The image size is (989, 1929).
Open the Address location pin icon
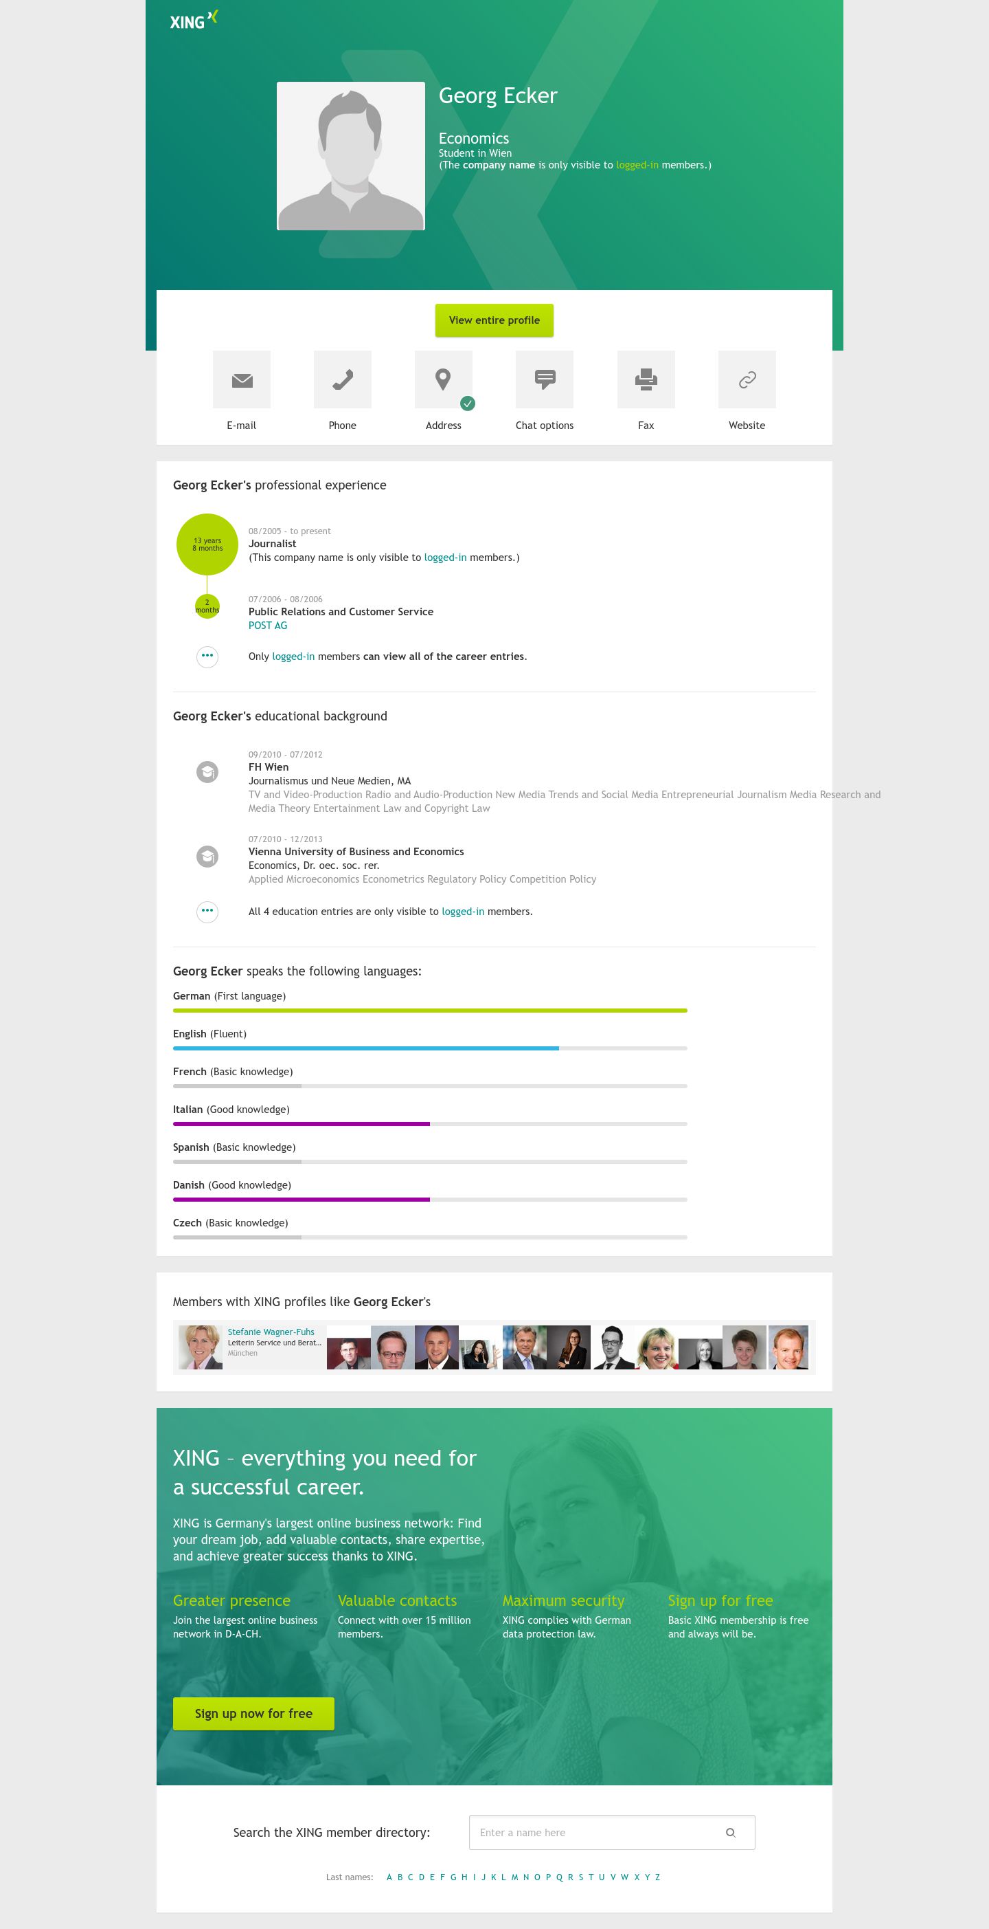coord(444,379)
